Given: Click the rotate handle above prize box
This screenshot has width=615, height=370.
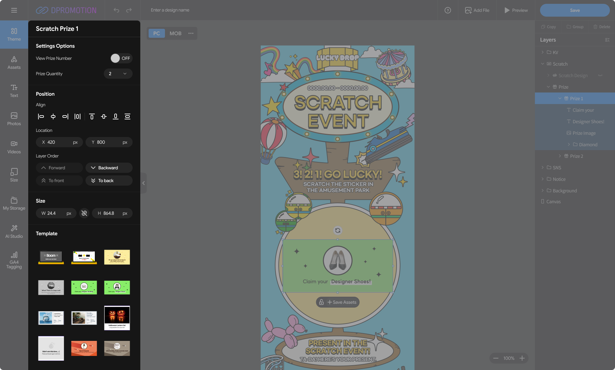Looking at the screenshot, I should pyautogui.click(x=338, y=230).
